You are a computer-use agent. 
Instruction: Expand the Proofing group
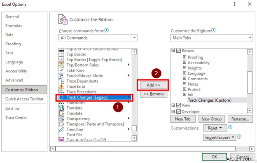tap(185, 57)
